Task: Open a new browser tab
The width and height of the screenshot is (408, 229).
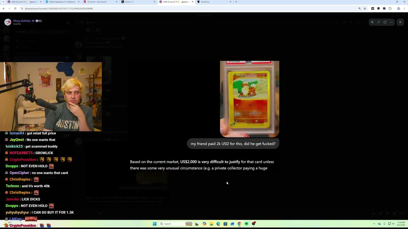Action: 236,2
